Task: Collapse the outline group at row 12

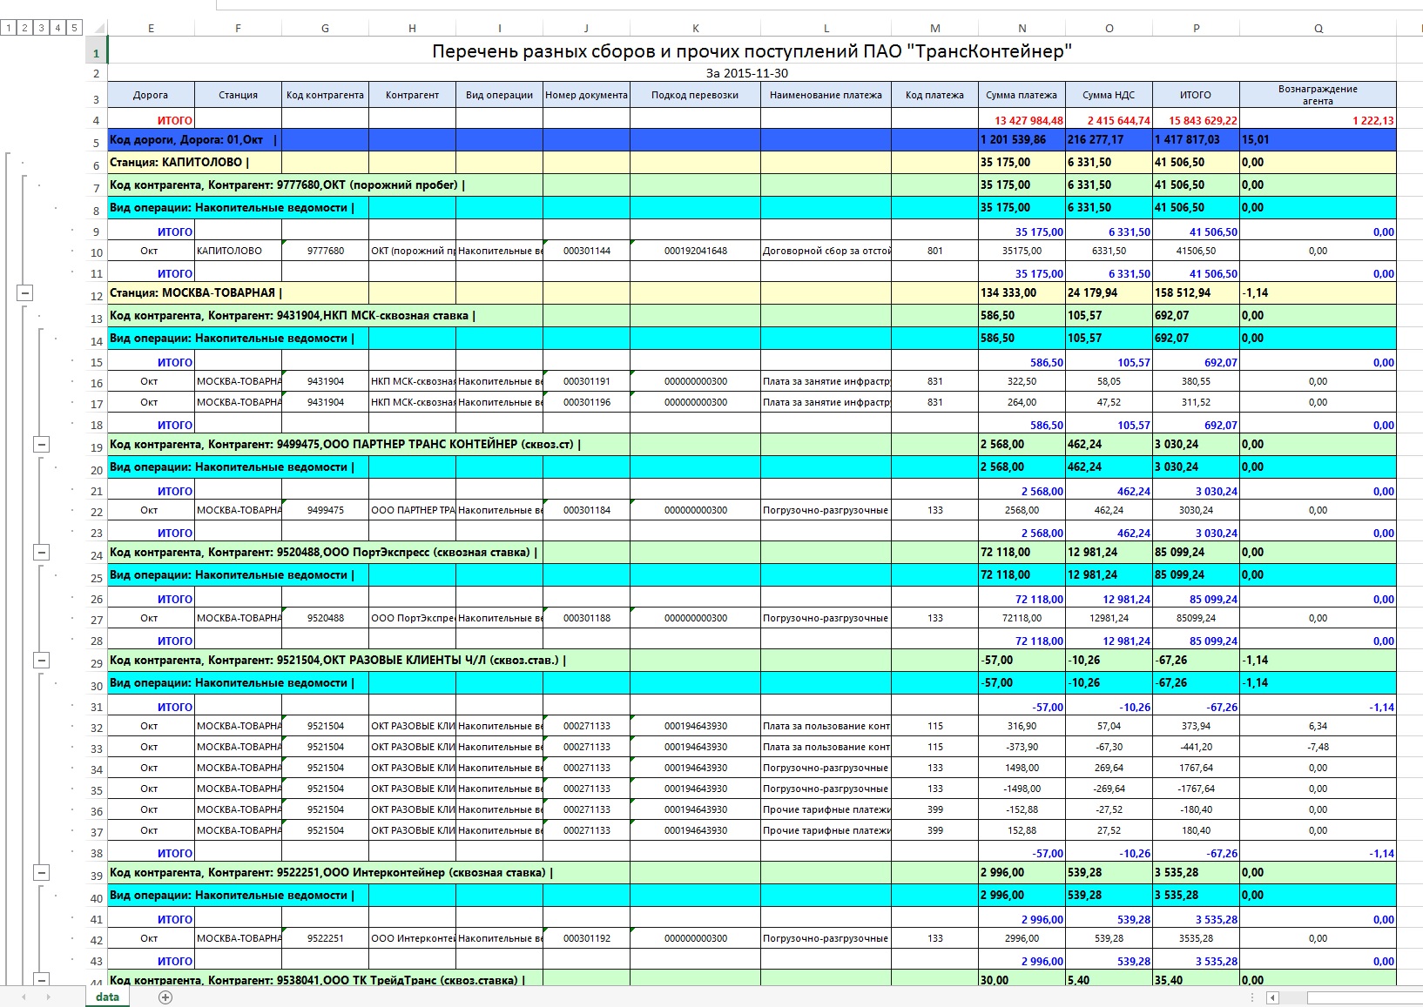Action: [x=24, y=293]
